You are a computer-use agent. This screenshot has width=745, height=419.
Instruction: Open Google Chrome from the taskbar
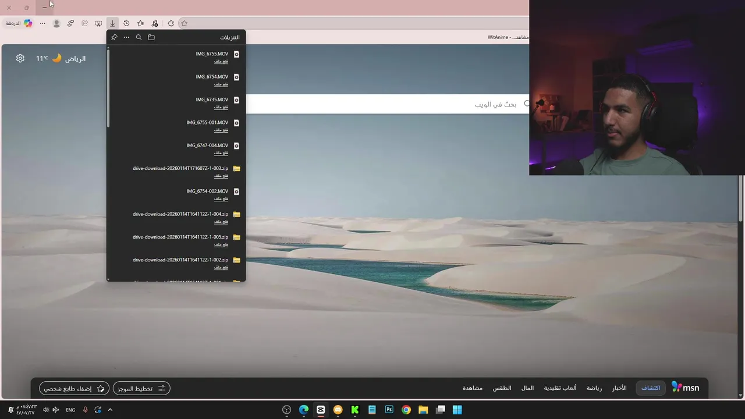(x=406, y=410)
